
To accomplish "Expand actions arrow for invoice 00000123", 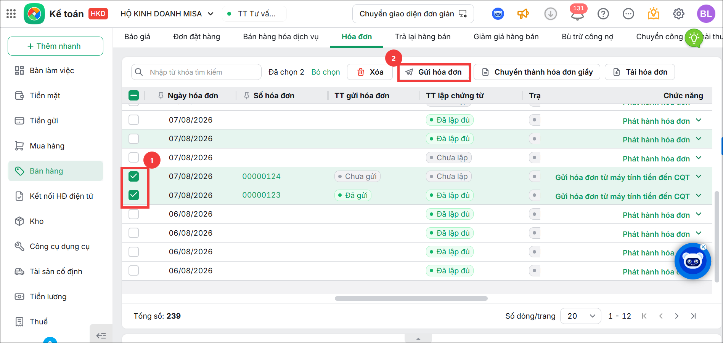I will (x=699, y=195).
